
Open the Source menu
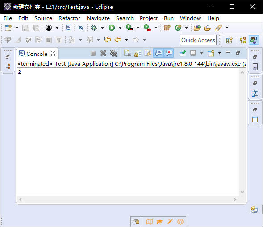click(43, 18)
